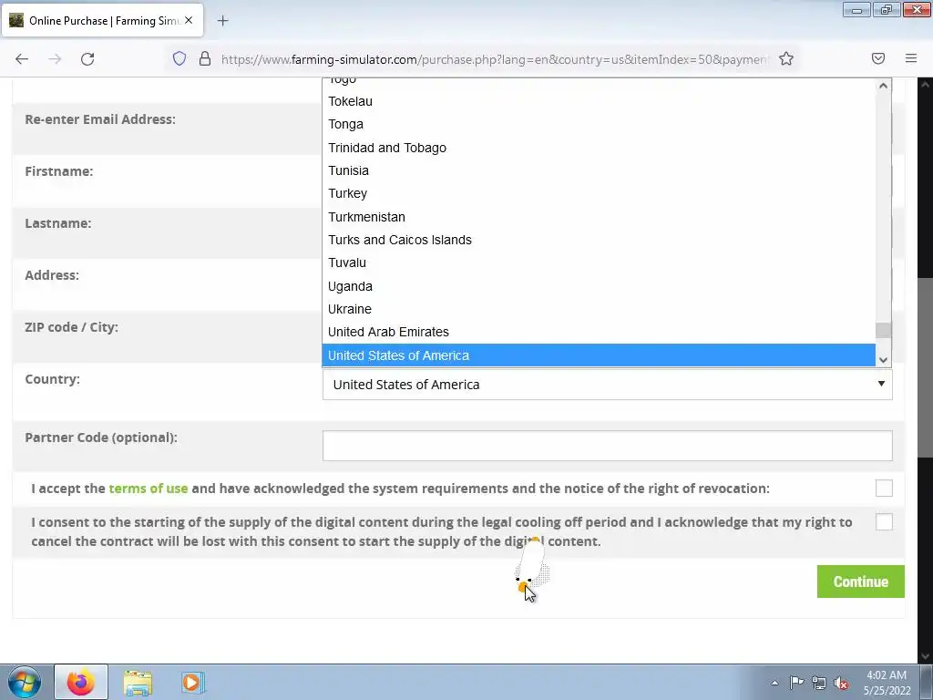Click the forward navigation arrow
Image resolution: width=933 pixels, height=700 pixels.
(x=55, y=59)
